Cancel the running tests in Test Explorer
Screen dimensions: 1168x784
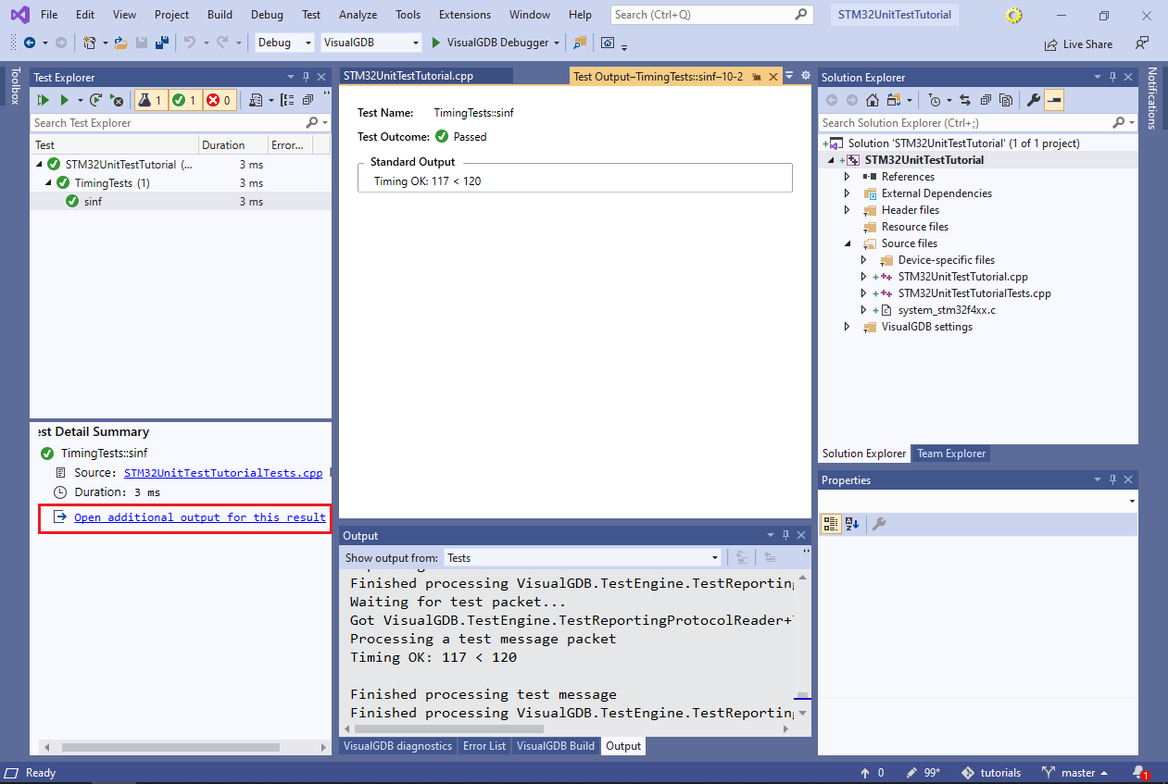(117, 100)
